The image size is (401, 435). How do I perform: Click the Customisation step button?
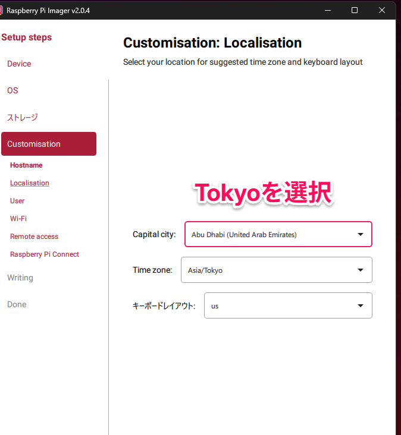point(49,144)
